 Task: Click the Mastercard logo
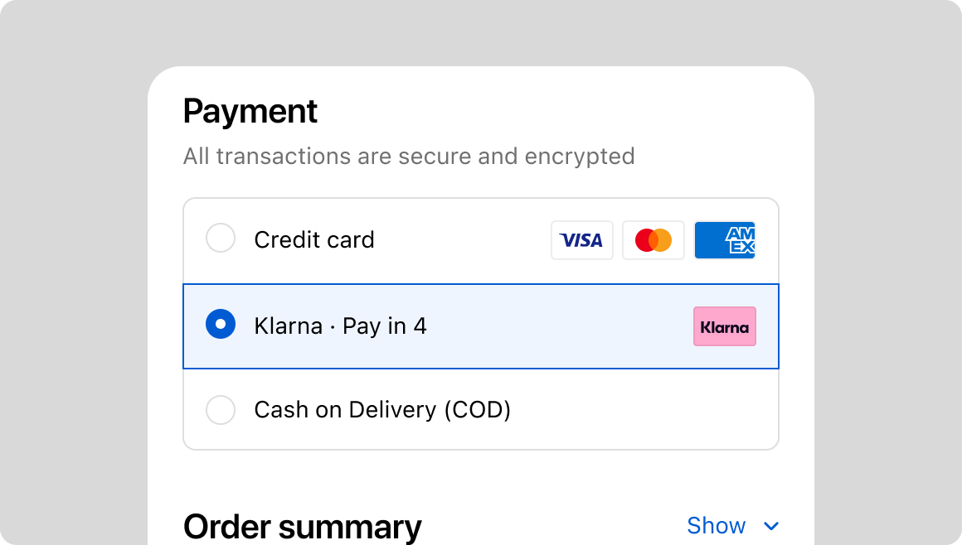point(653,240)
